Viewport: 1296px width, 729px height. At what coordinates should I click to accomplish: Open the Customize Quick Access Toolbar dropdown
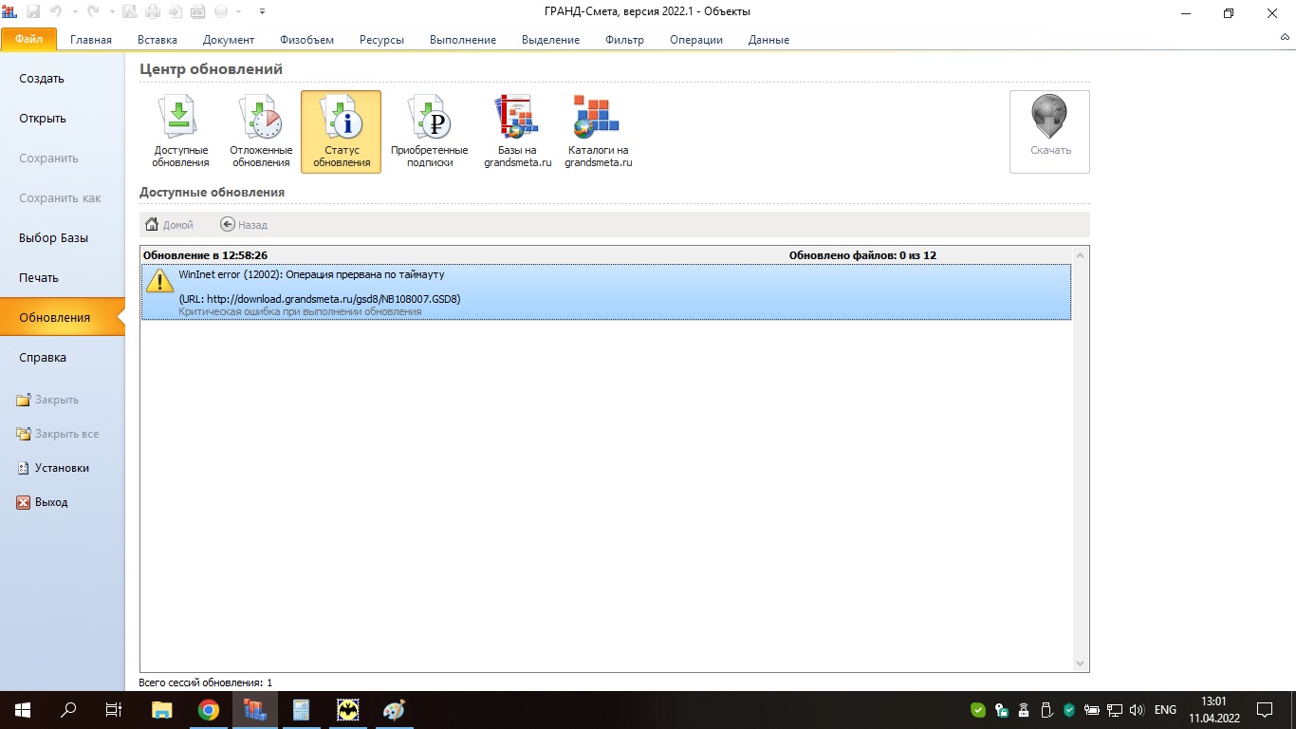262,12
